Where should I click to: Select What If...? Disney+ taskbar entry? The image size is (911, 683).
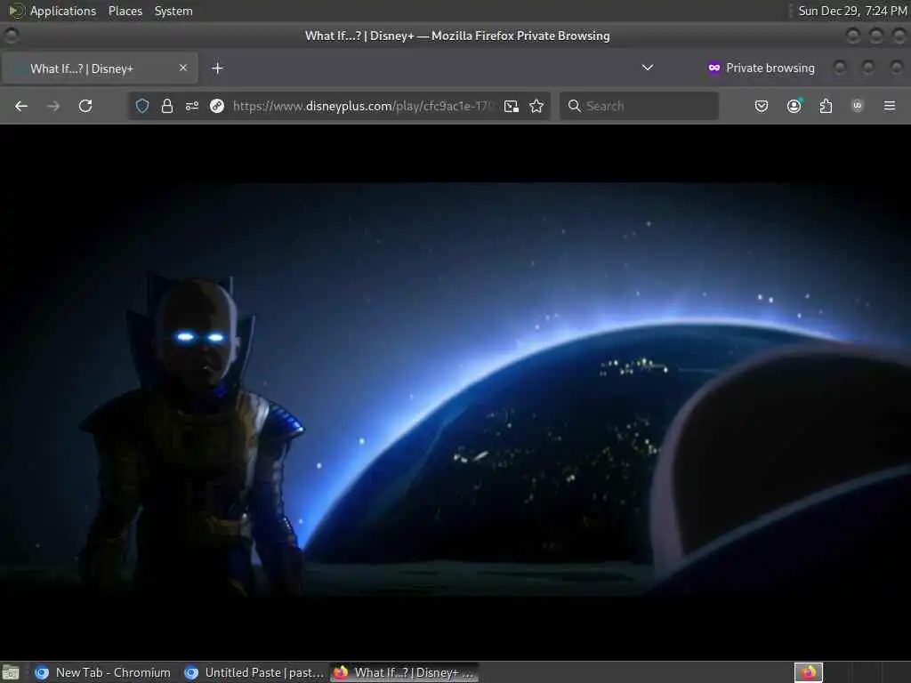click(x=405, y=672)
